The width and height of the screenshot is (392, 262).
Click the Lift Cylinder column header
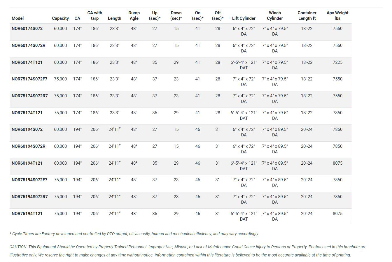244,18
